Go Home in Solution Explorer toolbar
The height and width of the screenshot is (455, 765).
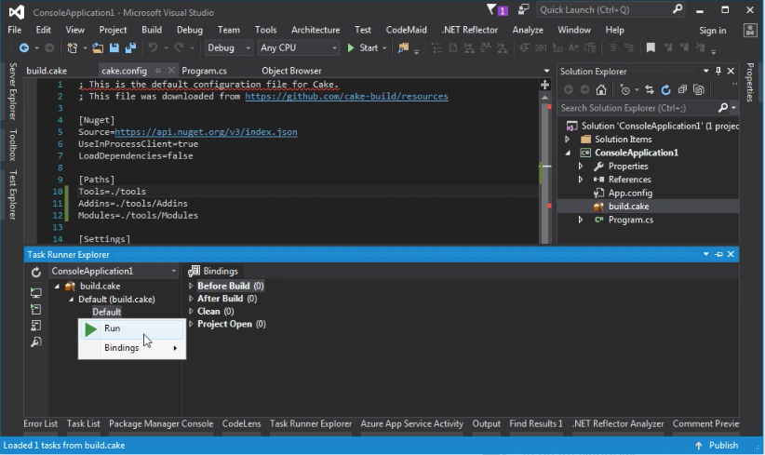(601, 89)
